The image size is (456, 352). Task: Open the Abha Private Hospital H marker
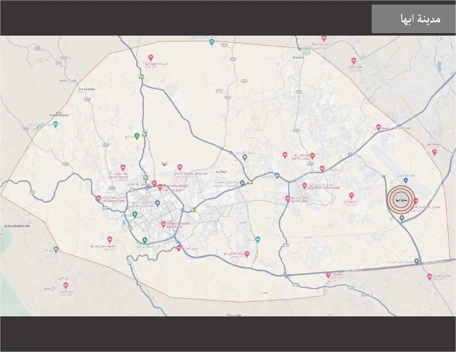point(154,183)
